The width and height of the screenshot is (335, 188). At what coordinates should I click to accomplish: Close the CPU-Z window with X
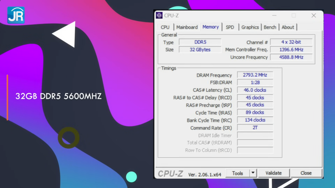[314, 15]
